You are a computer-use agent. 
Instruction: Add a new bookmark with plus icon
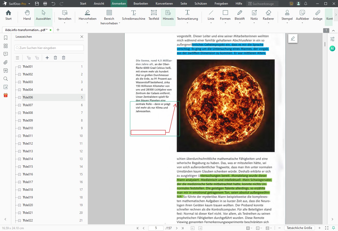tap(47, 58)
